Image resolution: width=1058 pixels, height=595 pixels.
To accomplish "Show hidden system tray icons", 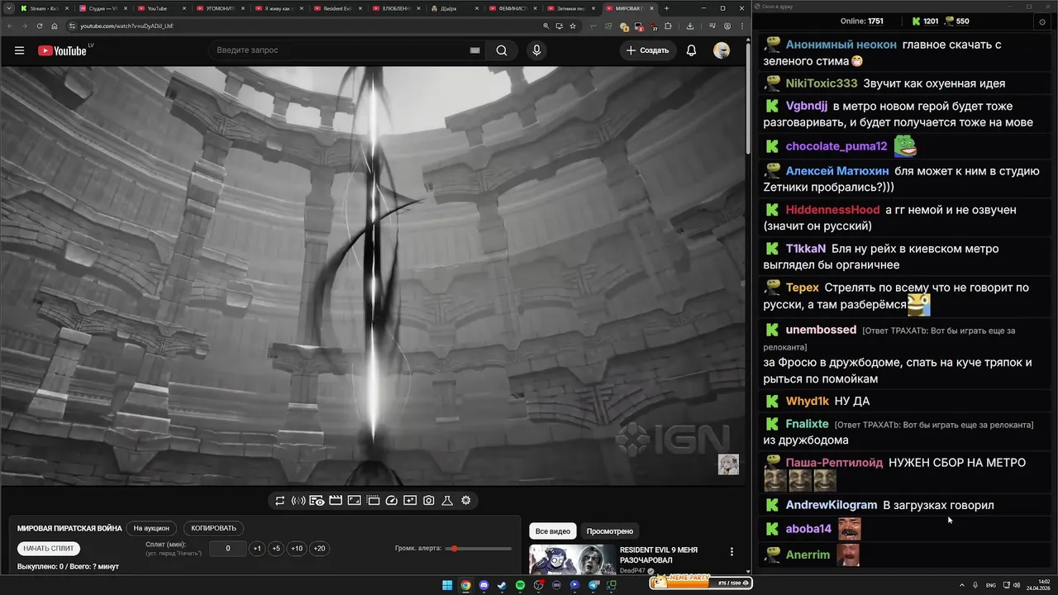I will (962, 585).
